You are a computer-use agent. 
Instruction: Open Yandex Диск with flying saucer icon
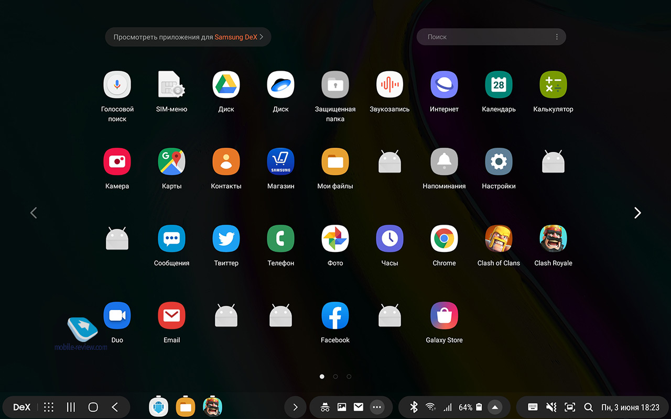tap(280, 85)
